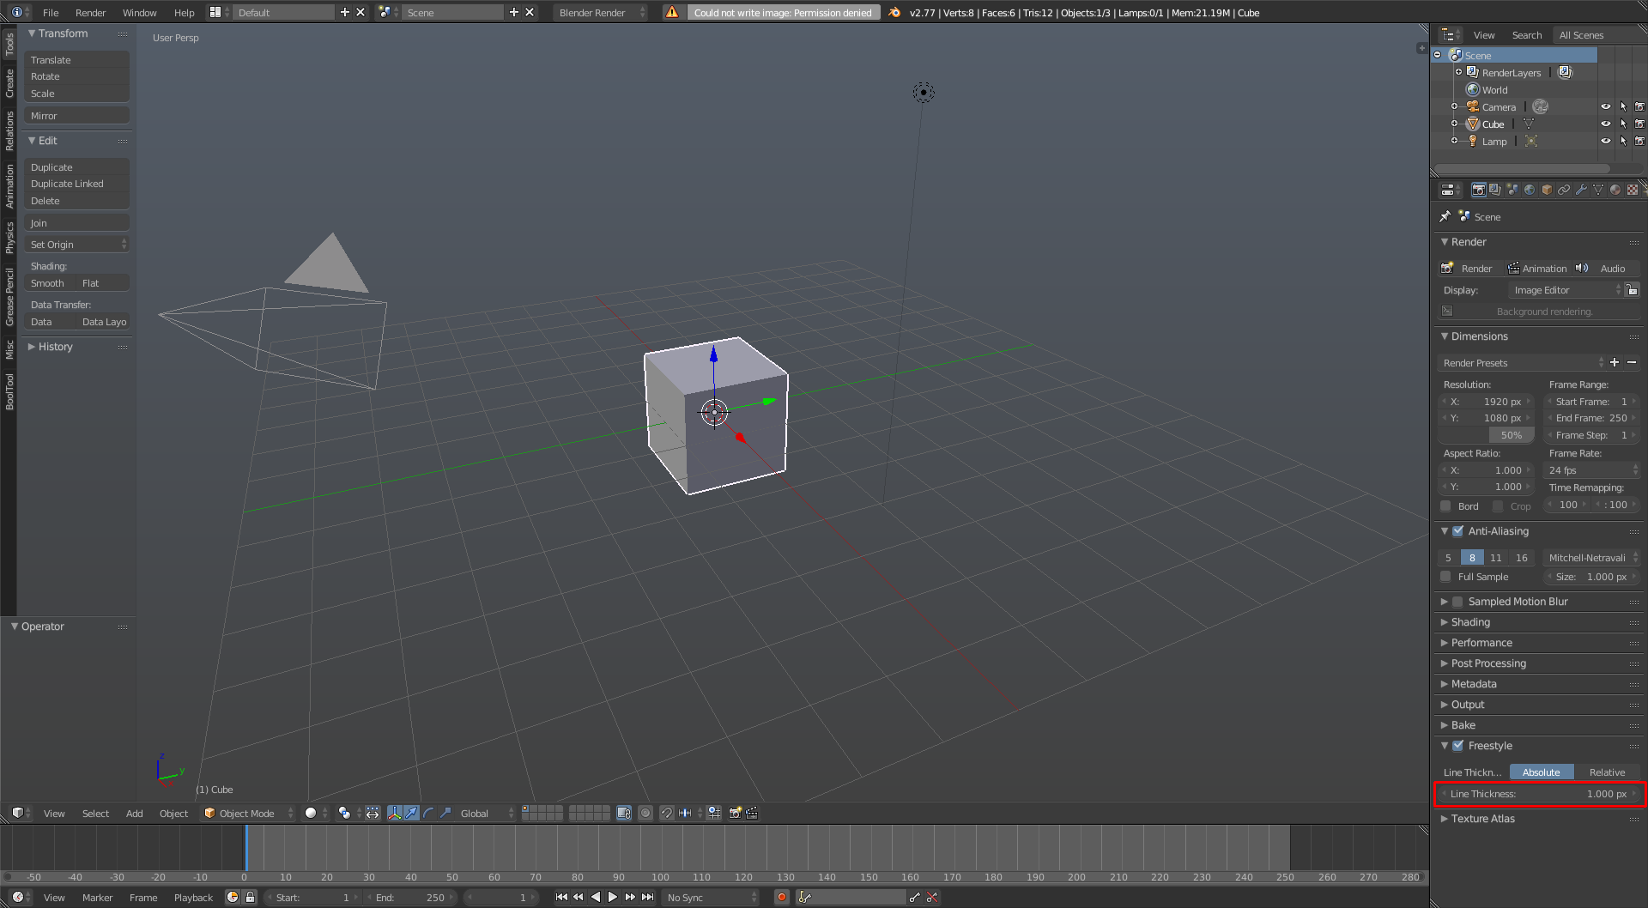Play the animation forward
The height and width of the screenshot is (908, 1648).
613,898
